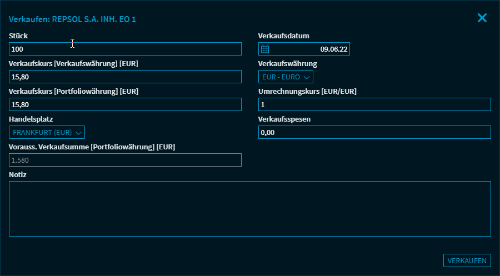
Task: Focus the Verkaufskurs [Portfoliowährung] input field
Action: pos(125,104)
